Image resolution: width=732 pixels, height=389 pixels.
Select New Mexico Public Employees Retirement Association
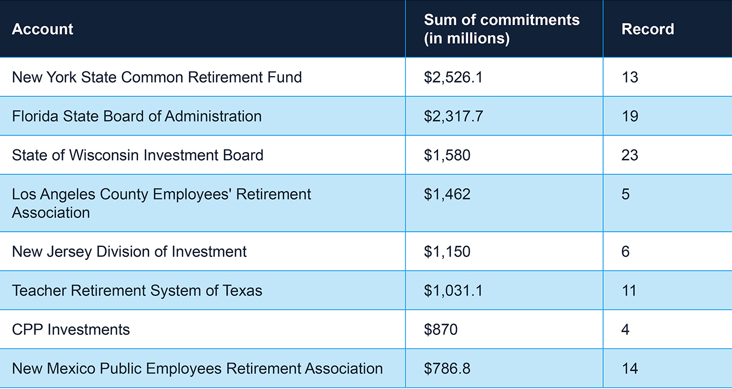(197, 369)
